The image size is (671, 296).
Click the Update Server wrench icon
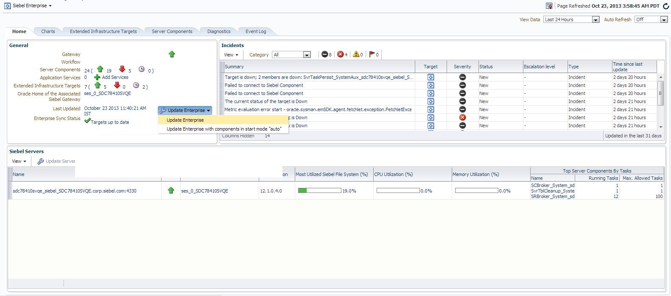[x=41, y=161]
